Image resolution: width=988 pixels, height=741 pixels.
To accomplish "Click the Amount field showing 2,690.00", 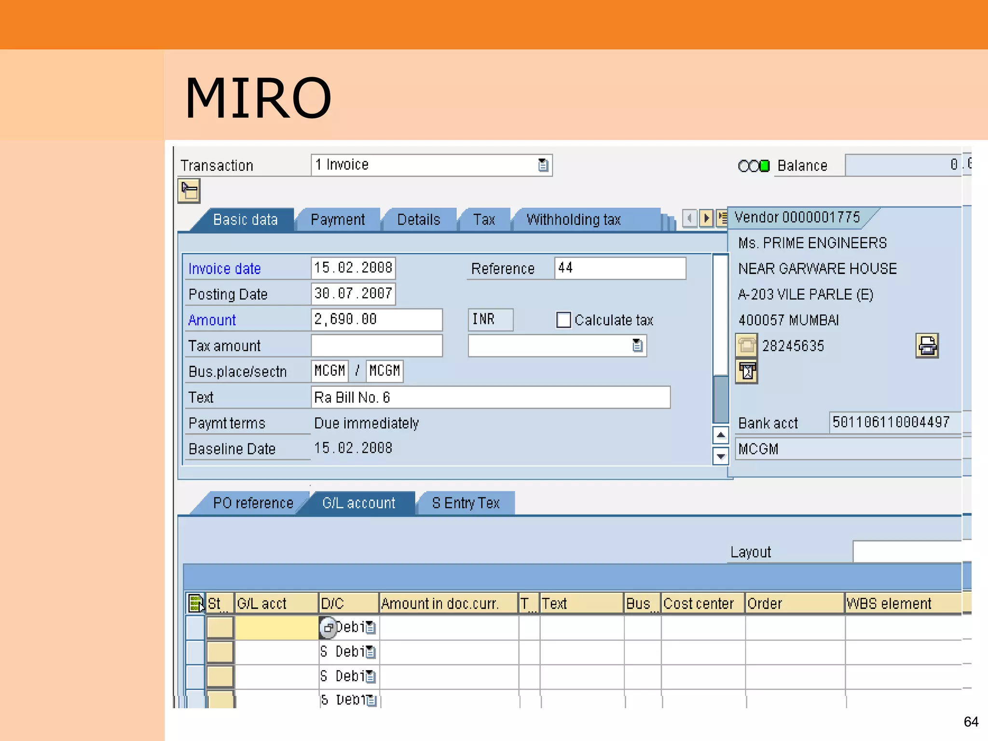I will (377, 320).
